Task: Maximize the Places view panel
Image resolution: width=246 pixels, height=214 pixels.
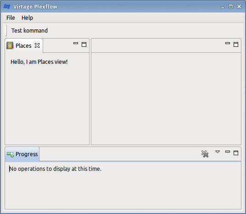Action: 84,45
